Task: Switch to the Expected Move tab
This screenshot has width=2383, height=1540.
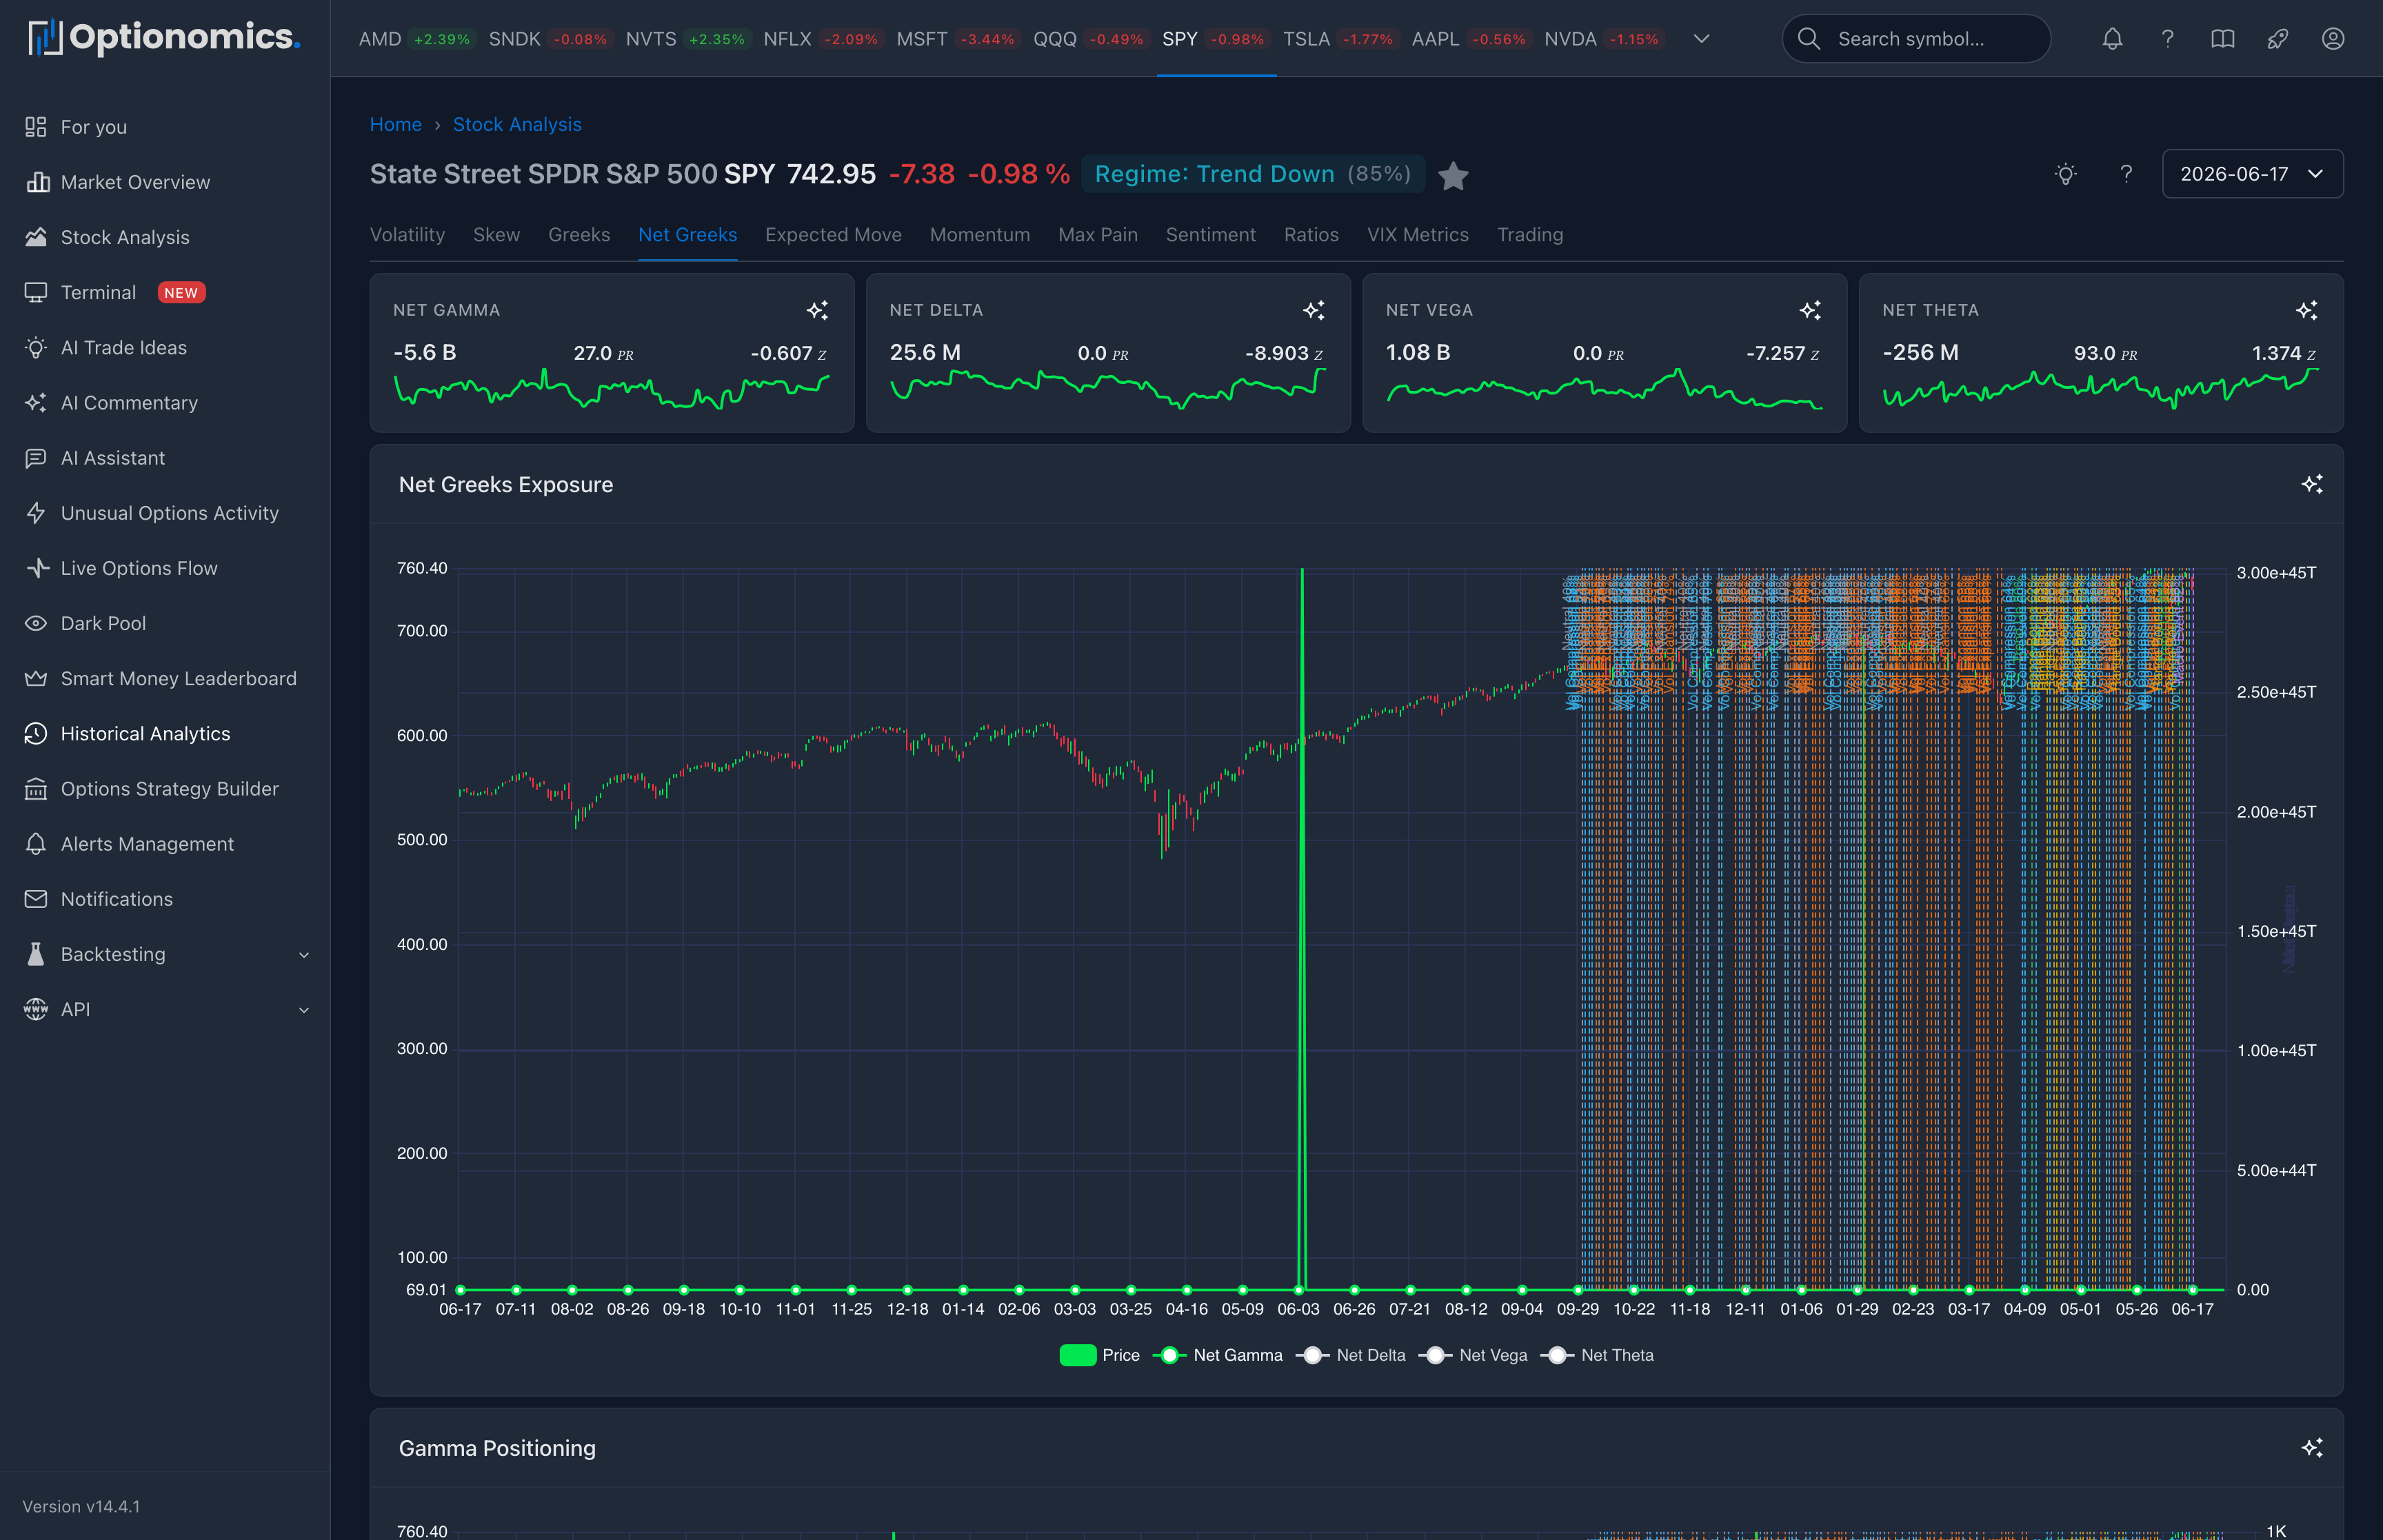Action: pos(833,235)
